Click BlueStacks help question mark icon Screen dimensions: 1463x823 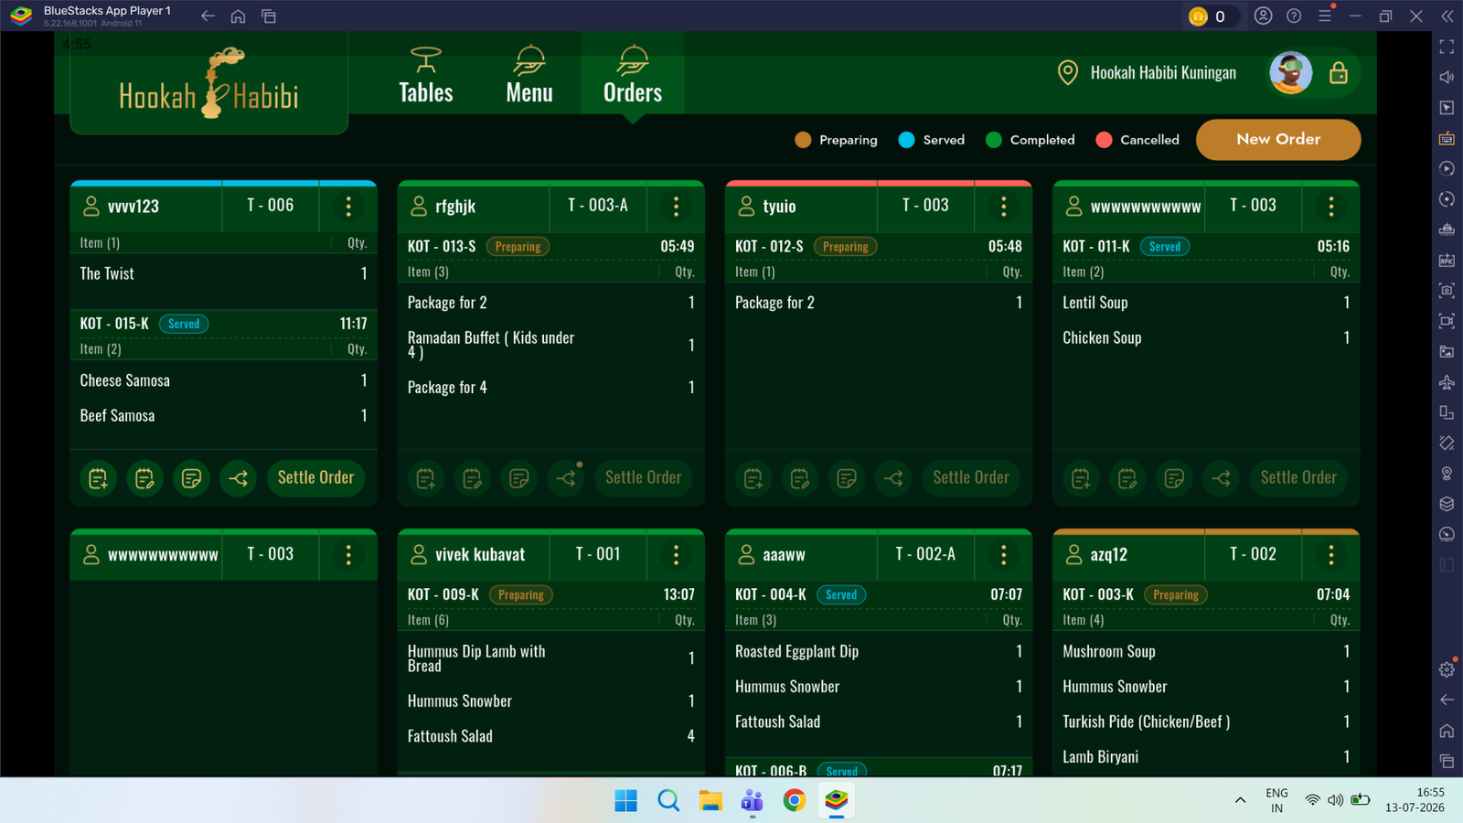click(1294, 16)
